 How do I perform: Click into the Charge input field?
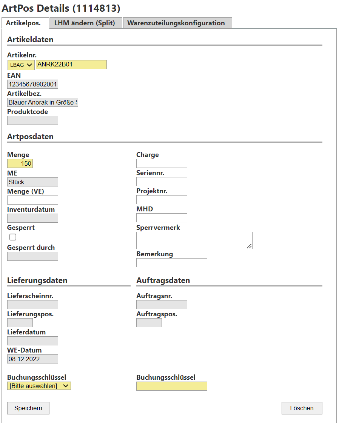(x=162, y=163)
